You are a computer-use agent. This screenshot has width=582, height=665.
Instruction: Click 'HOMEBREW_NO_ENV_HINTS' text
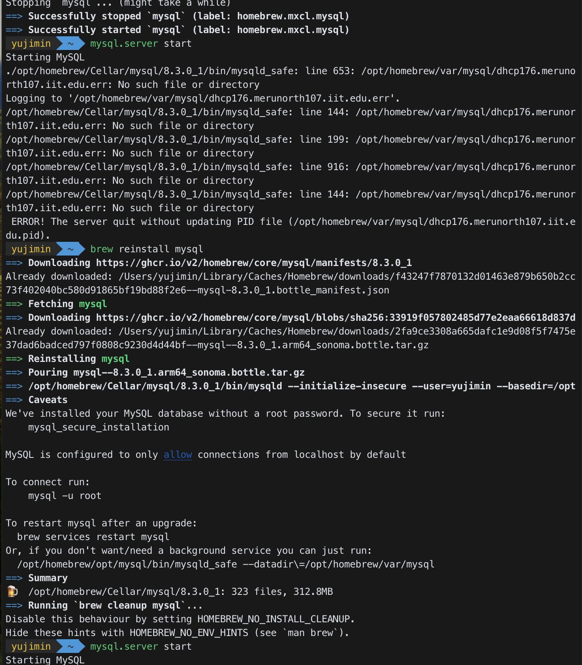(189, 633)
